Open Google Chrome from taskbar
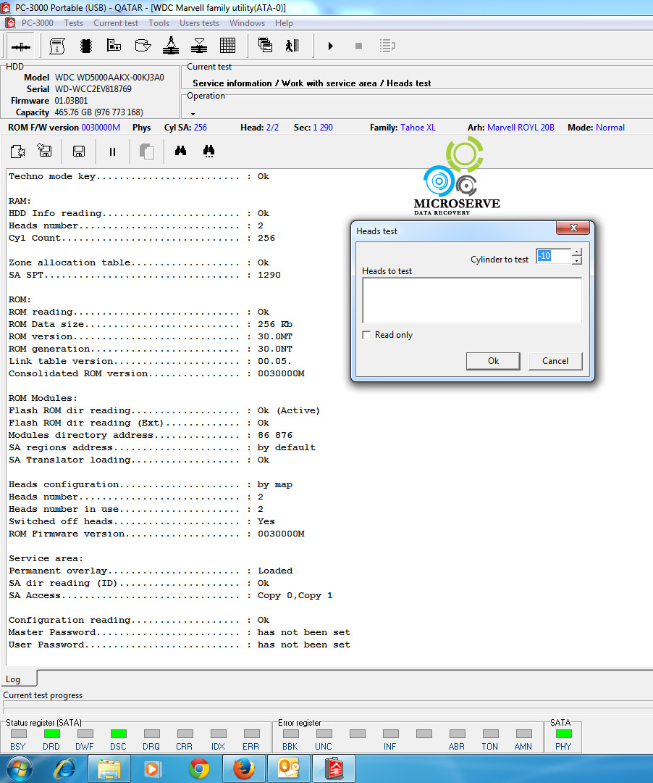 [x=199, y=768]
